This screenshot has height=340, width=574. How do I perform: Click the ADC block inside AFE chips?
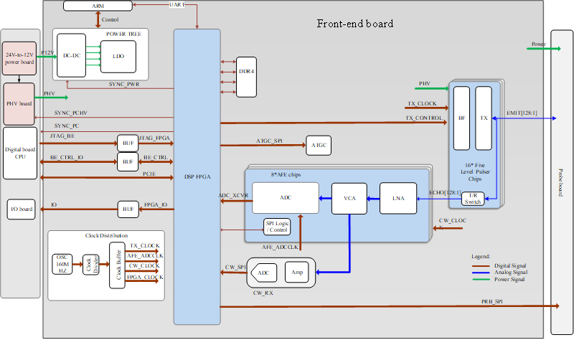tap(286, 198)
